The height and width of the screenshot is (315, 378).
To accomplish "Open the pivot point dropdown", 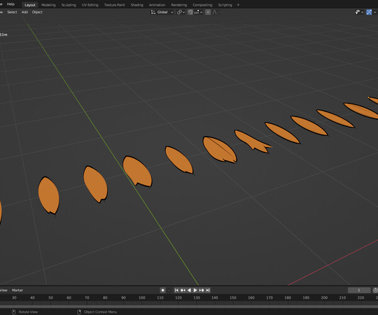I will click(x=181, y=12).
